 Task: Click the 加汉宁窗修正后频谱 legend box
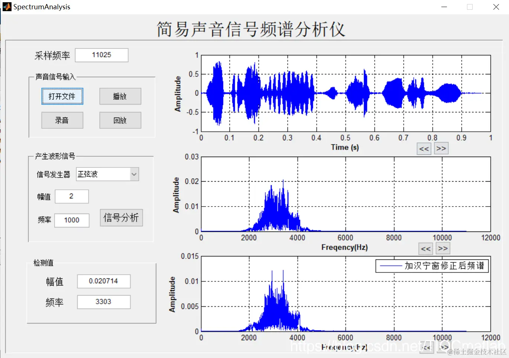[x=432, y=266]
